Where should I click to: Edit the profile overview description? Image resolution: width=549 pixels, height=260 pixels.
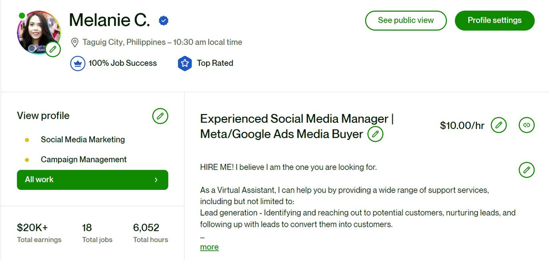527,170
